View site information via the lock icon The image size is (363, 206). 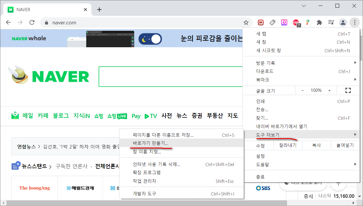pyautogui.click(x=46, y=23)
